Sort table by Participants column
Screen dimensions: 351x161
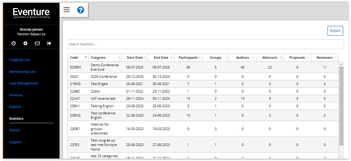pyautogui.click(x=188, y=58)
